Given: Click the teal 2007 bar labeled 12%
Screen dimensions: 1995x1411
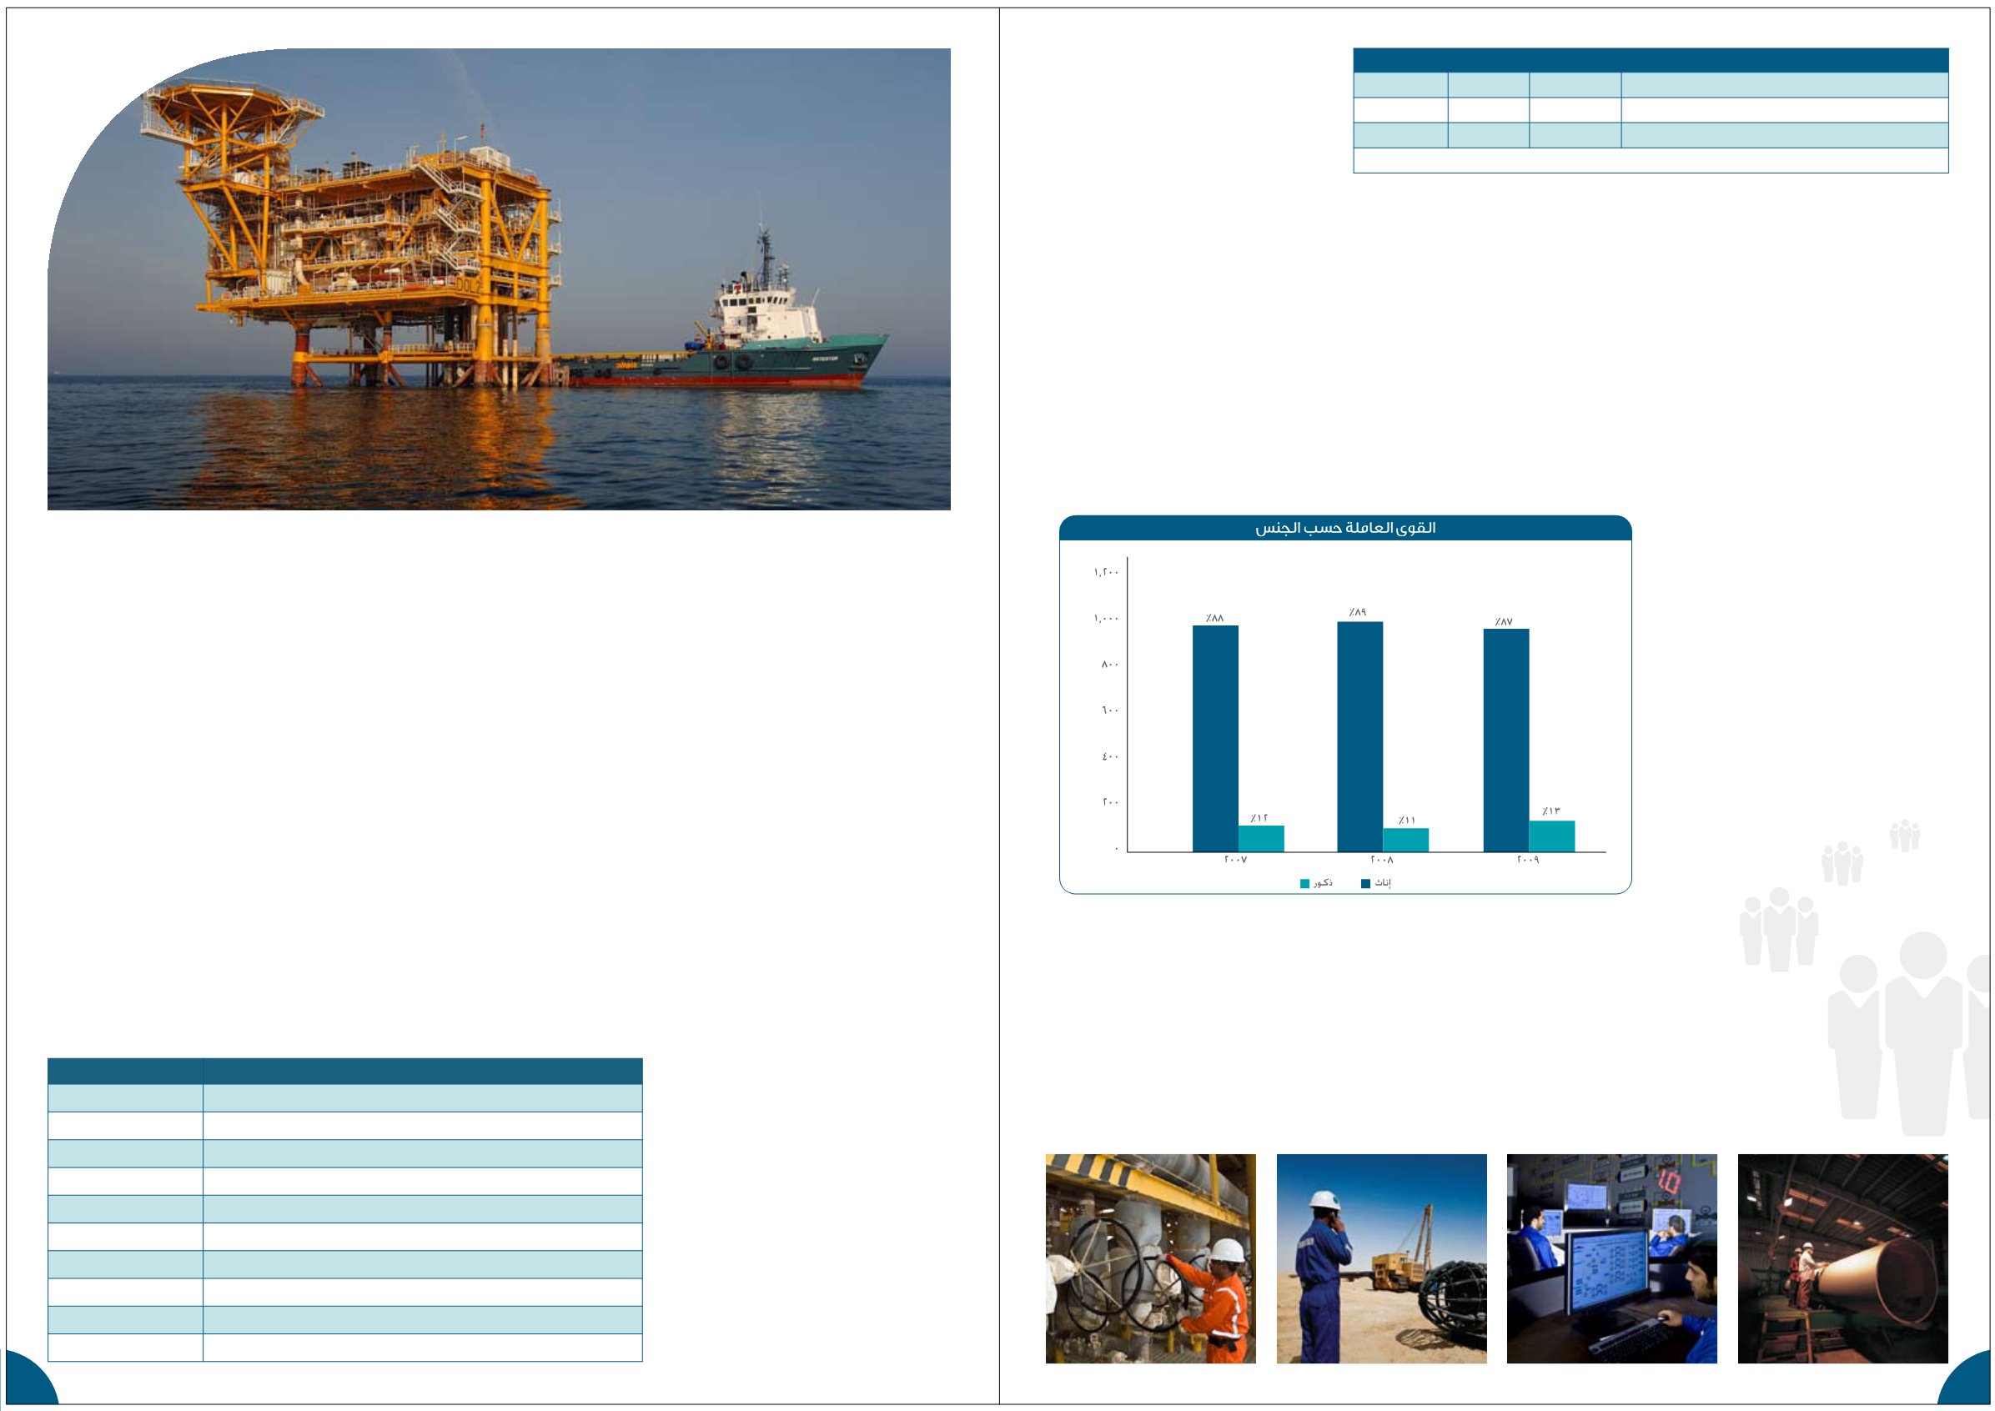Looking at the screenshot, I should pos(1261,838).
